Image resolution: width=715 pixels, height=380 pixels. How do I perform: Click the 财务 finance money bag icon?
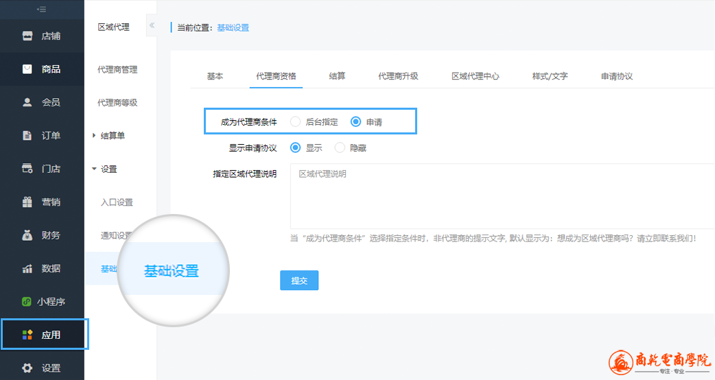(x=27, y=235)
